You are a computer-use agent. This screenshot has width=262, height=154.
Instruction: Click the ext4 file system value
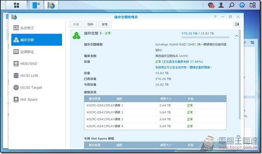171,56
